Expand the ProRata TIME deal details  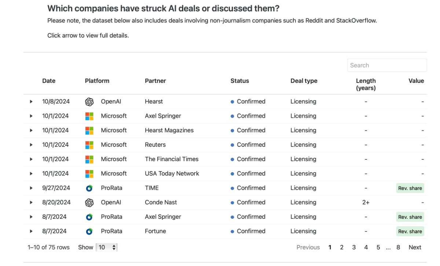31,188
